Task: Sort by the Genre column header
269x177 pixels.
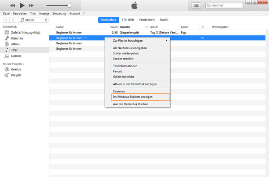Action: click(x=184, y=27)
